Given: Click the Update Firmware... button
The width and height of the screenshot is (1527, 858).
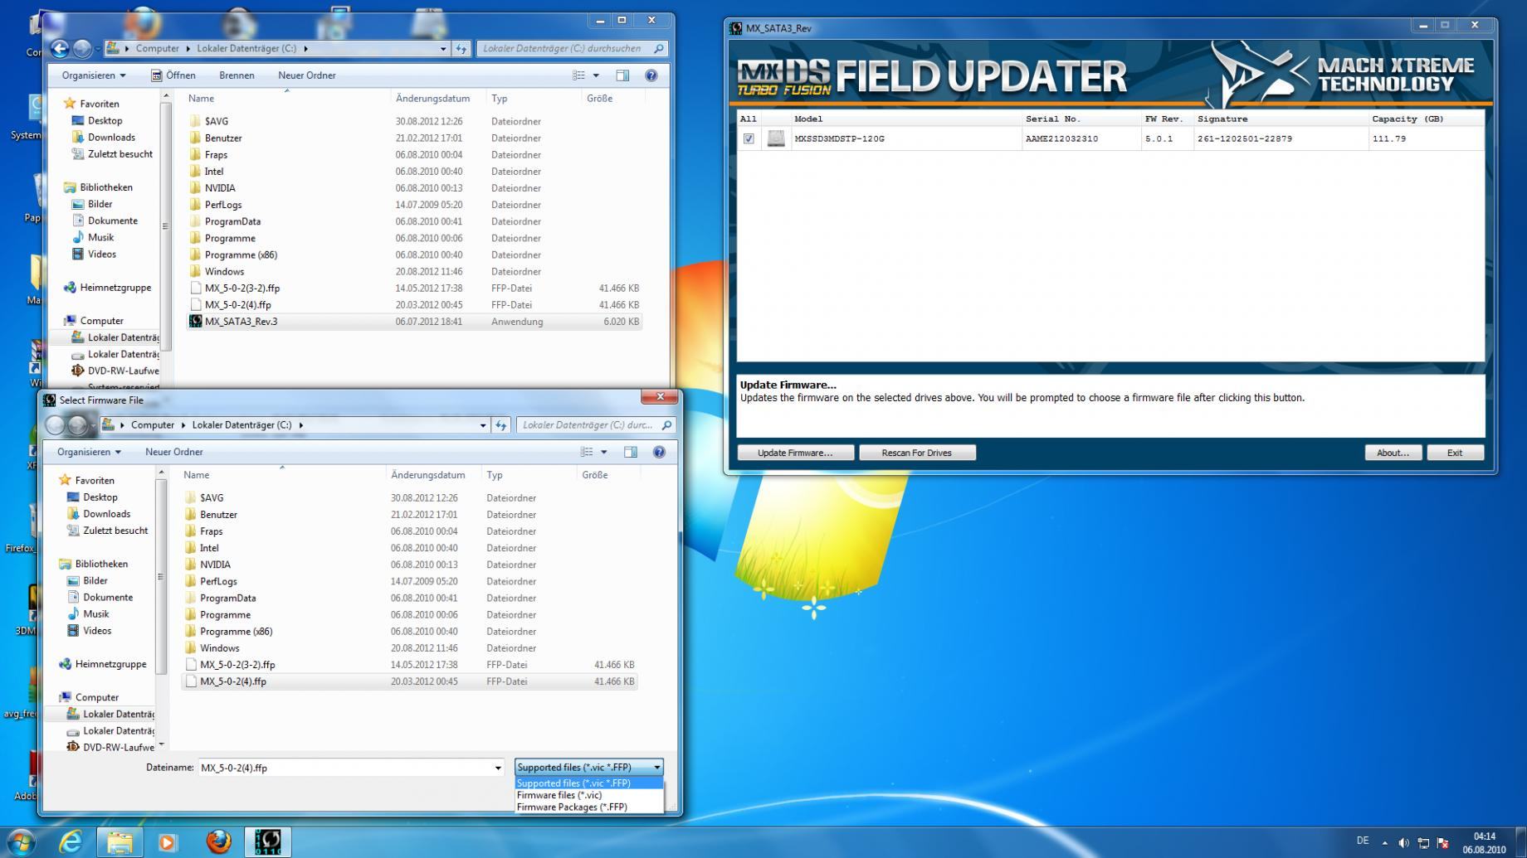Looking at the screenshot, I should 795,453.
